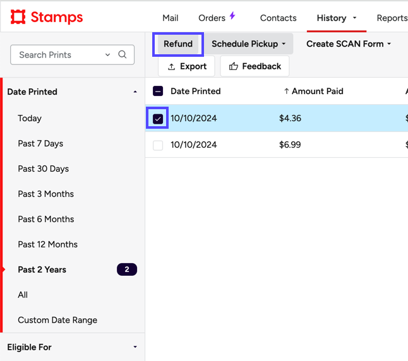The image size is (408, 361).
Task: Expand the Eligible For filter section
Action: click(x=135, y=347)
